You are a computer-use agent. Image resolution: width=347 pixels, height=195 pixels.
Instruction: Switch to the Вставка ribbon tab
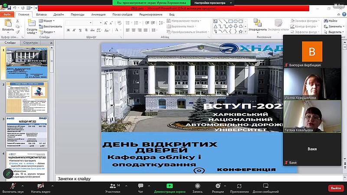(x=41, y=14)
